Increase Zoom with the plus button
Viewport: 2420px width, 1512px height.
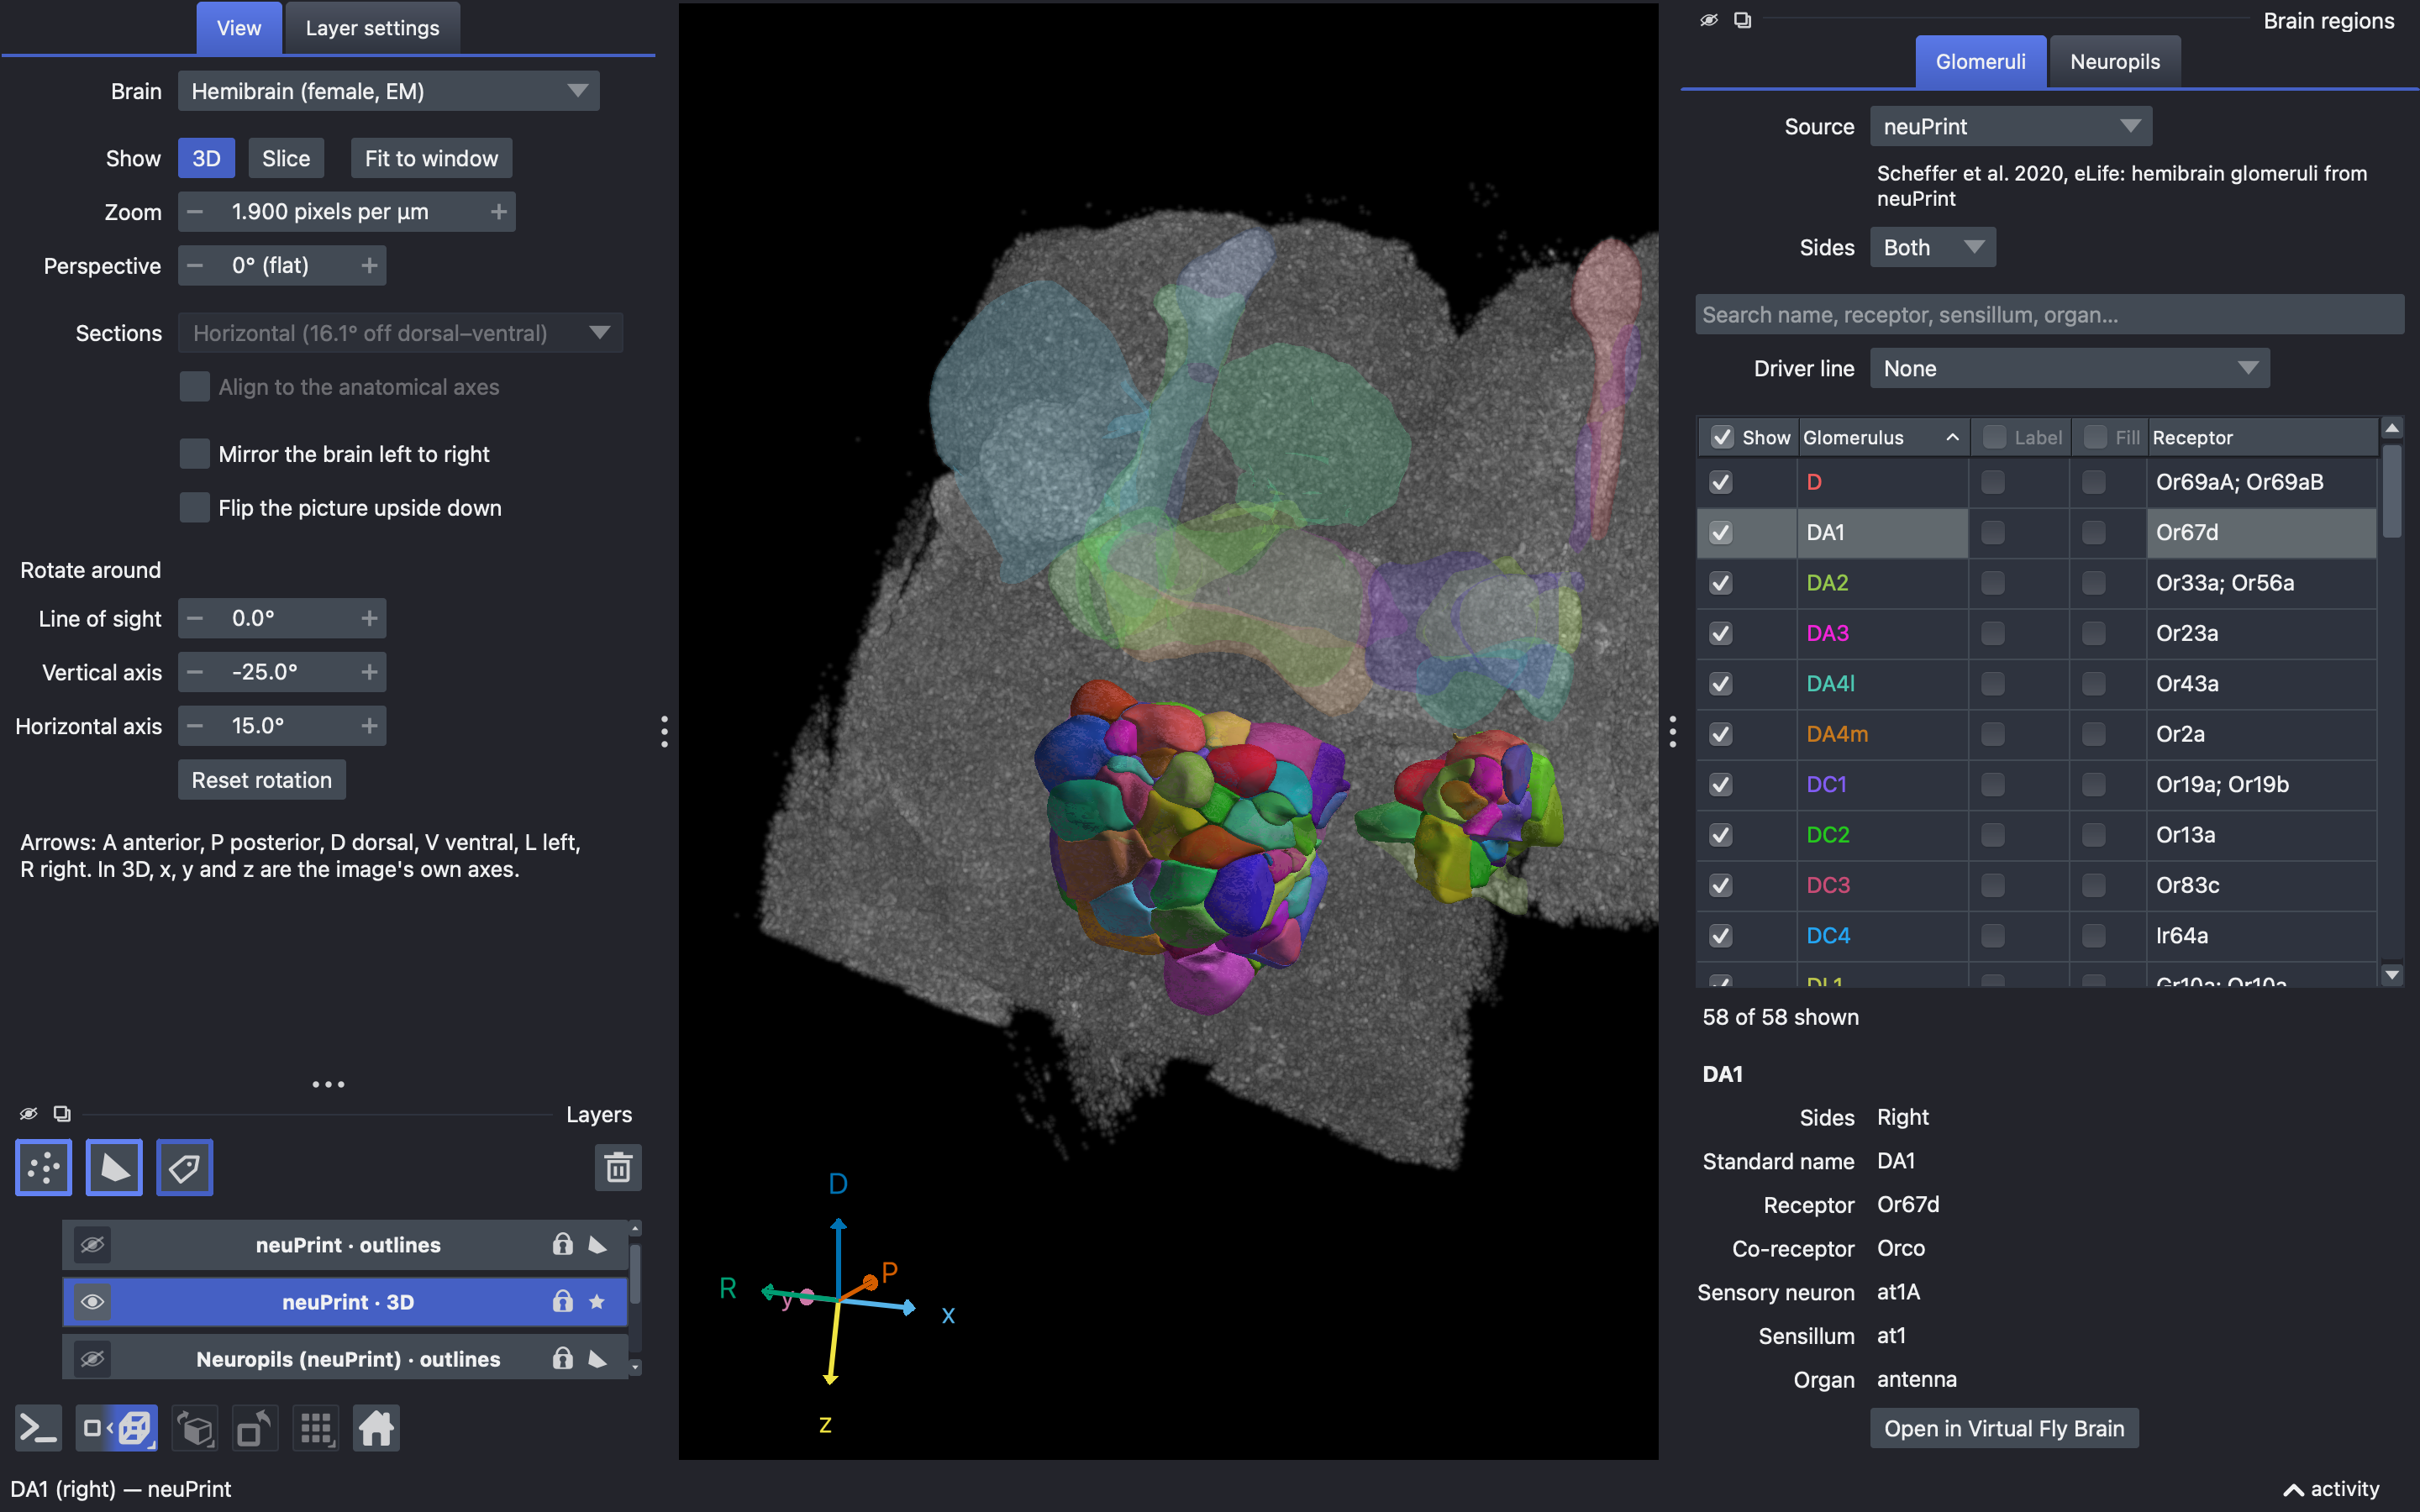pos(498,212)
